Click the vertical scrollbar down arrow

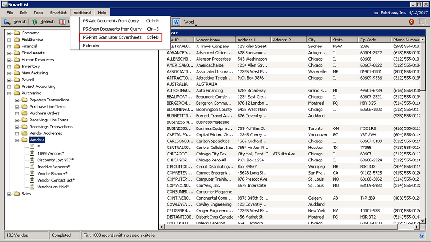coord(423,221)
